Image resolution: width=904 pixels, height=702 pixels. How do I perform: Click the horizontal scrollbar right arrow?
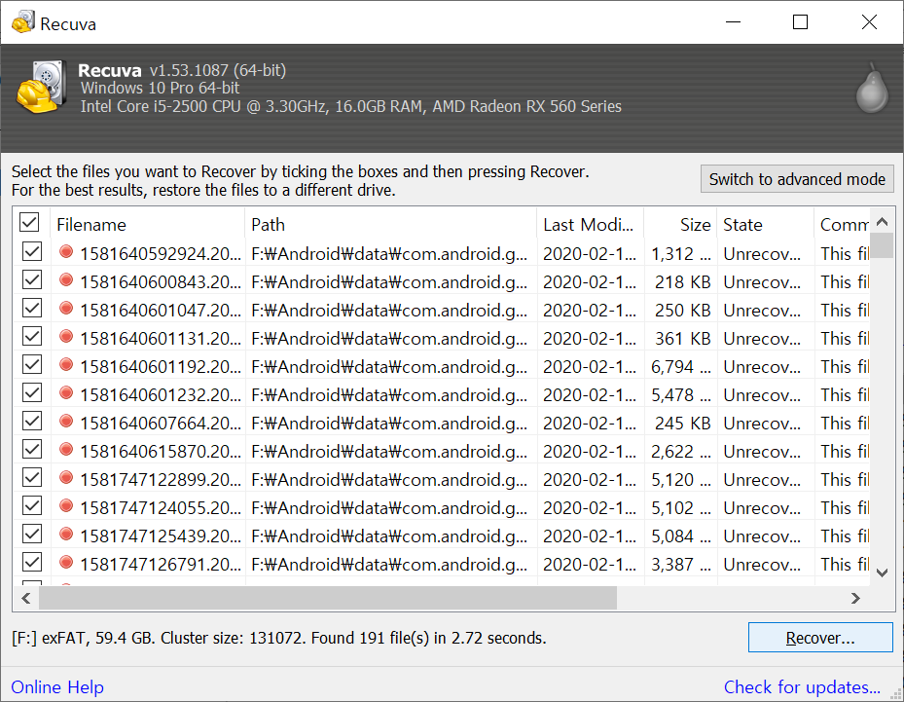click(855, 598)
